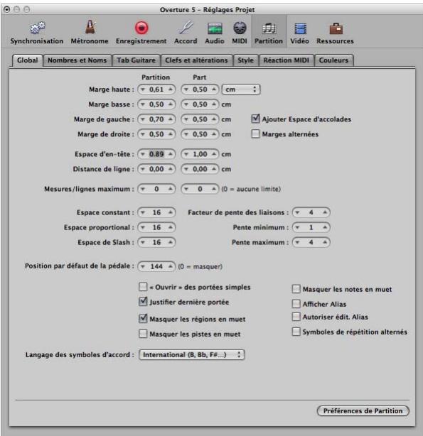Click Préférences de Partition button
The height and width of the screenshot is (436, 423).
coord(363,410)
